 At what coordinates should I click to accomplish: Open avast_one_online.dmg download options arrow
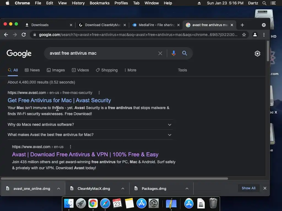point(59,188)
